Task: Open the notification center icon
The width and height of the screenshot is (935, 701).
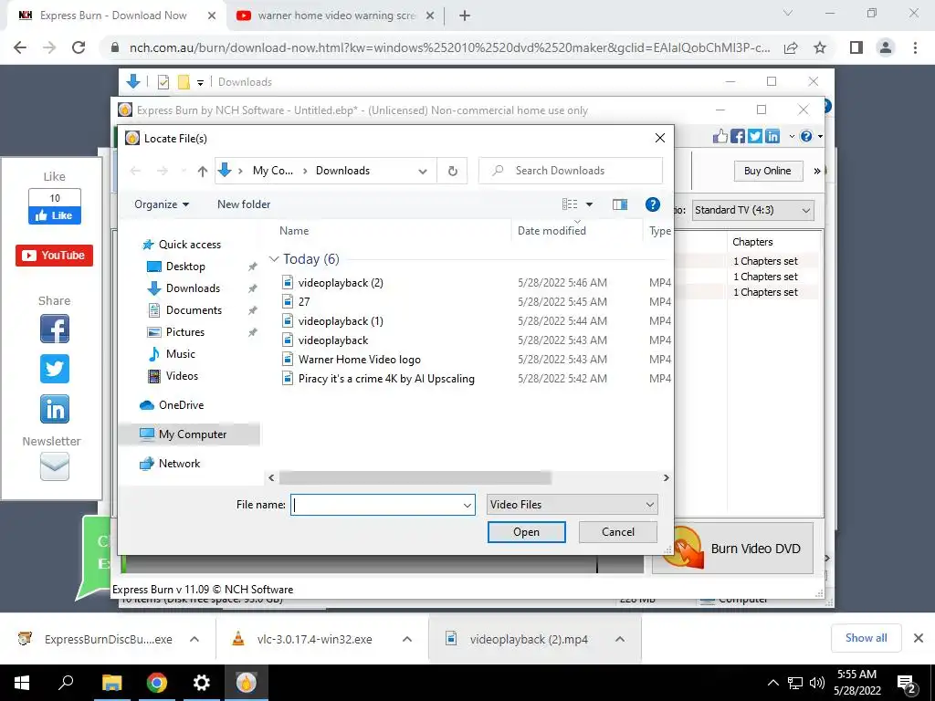Action: click(x=906, y=683)
